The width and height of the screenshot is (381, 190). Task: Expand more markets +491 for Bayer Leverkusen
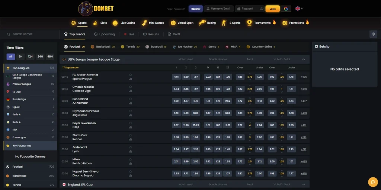click(x=304, y=125)
